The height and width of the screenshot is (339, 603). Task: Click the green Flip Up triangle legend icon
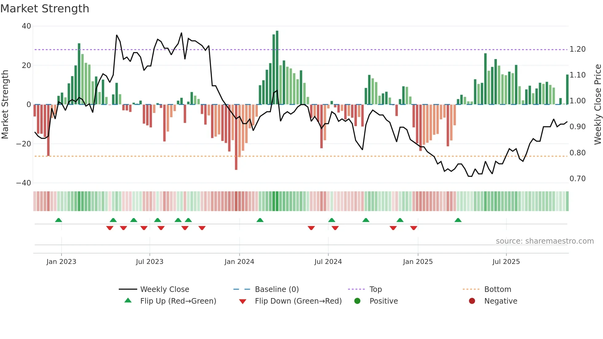pyautogui.click(x=128, y=301)
